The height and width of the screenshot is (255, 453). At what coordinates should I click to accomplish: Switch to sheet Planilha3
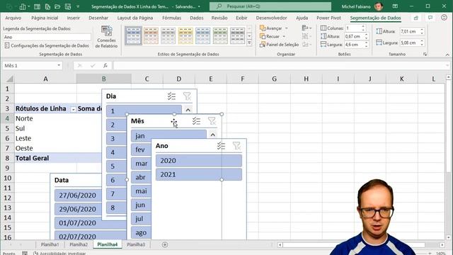pos(136,244)
